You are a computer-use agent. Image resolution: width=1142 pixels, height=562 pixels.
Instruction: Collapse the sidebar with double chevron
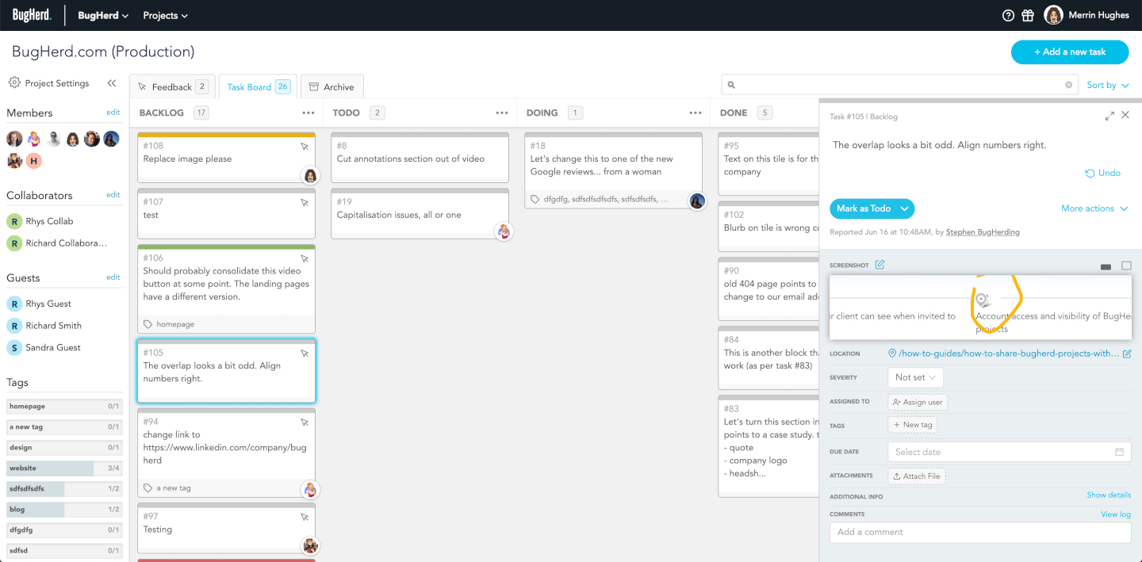112,82
